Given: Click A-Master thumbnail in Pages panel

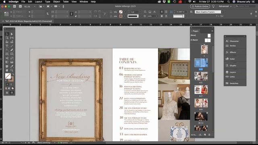Looking at the screenshot, I should pyautogui.click(x=208, y=40).
